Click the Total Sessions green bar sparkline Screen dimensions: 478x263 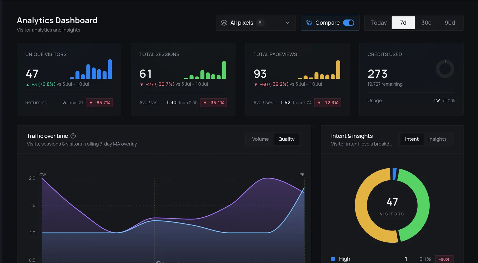205,70
